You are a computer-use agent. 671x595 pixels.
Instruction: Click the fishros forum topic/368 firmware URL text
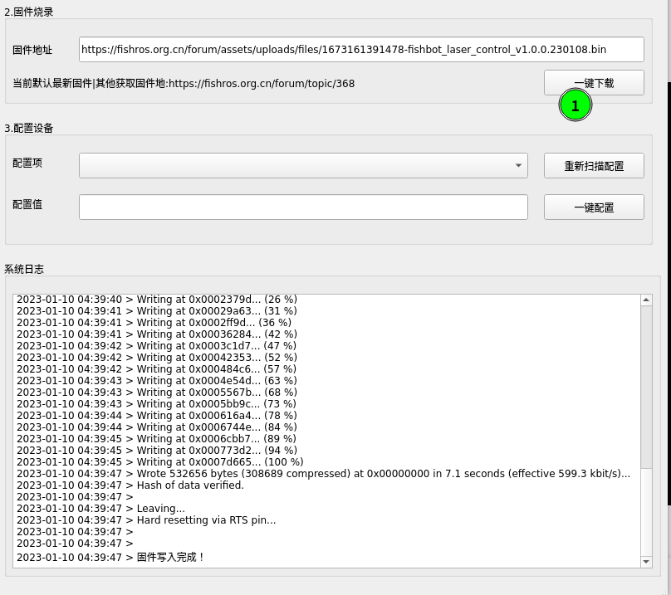coord(262,83)
